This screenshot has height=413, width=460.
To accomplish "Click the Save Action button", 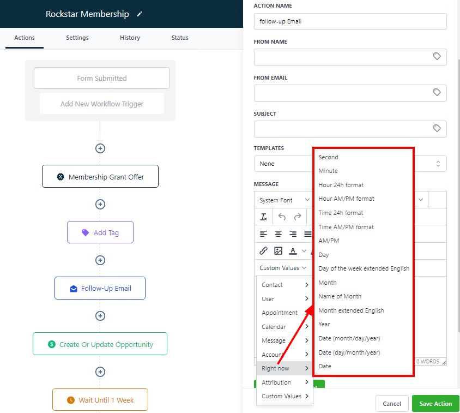I will point(435,404).
